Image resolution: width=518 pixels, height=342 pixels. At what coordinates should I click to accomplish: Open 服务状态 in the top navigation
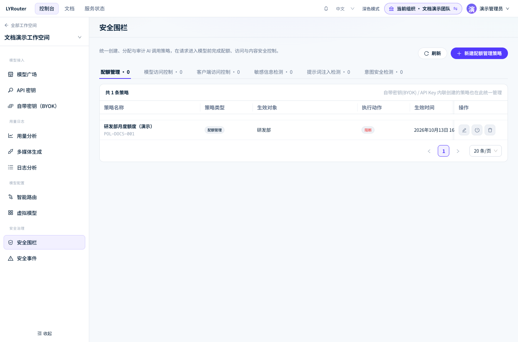tap(95, 9)
